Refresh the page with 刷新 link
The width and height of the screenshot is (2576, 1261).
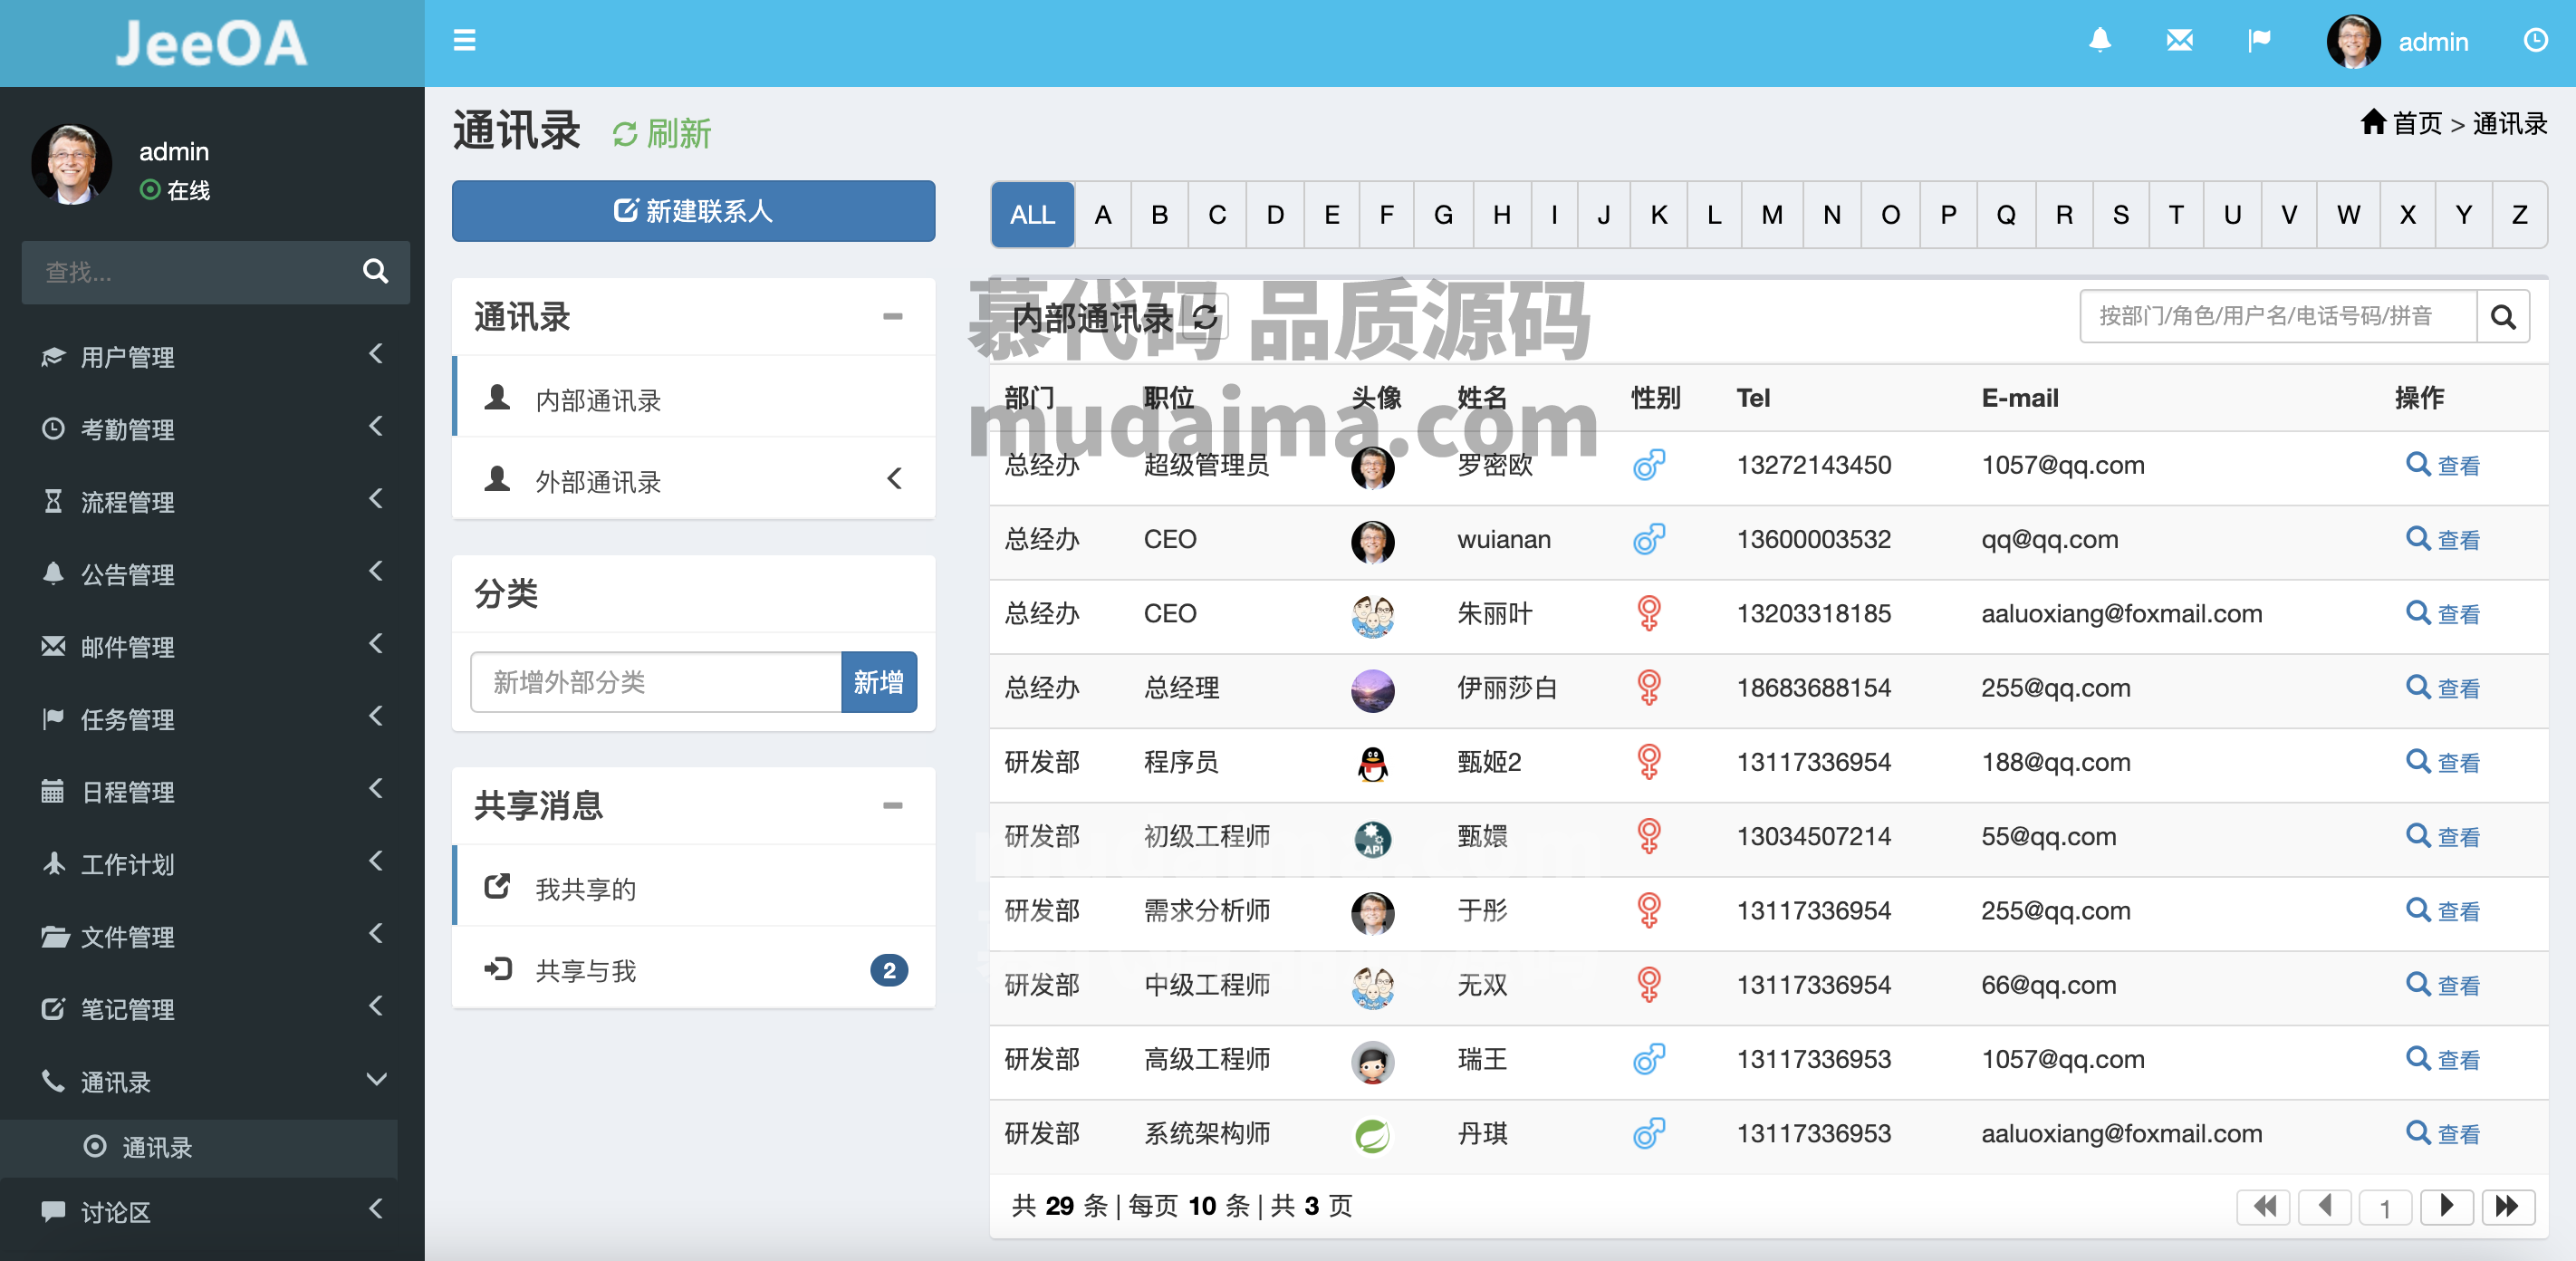pyautogui.click(x=661, y=134)
